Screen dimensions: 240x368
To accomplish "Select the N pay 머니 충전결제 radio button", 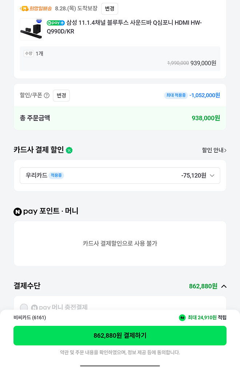I will (x=24, y=308).
